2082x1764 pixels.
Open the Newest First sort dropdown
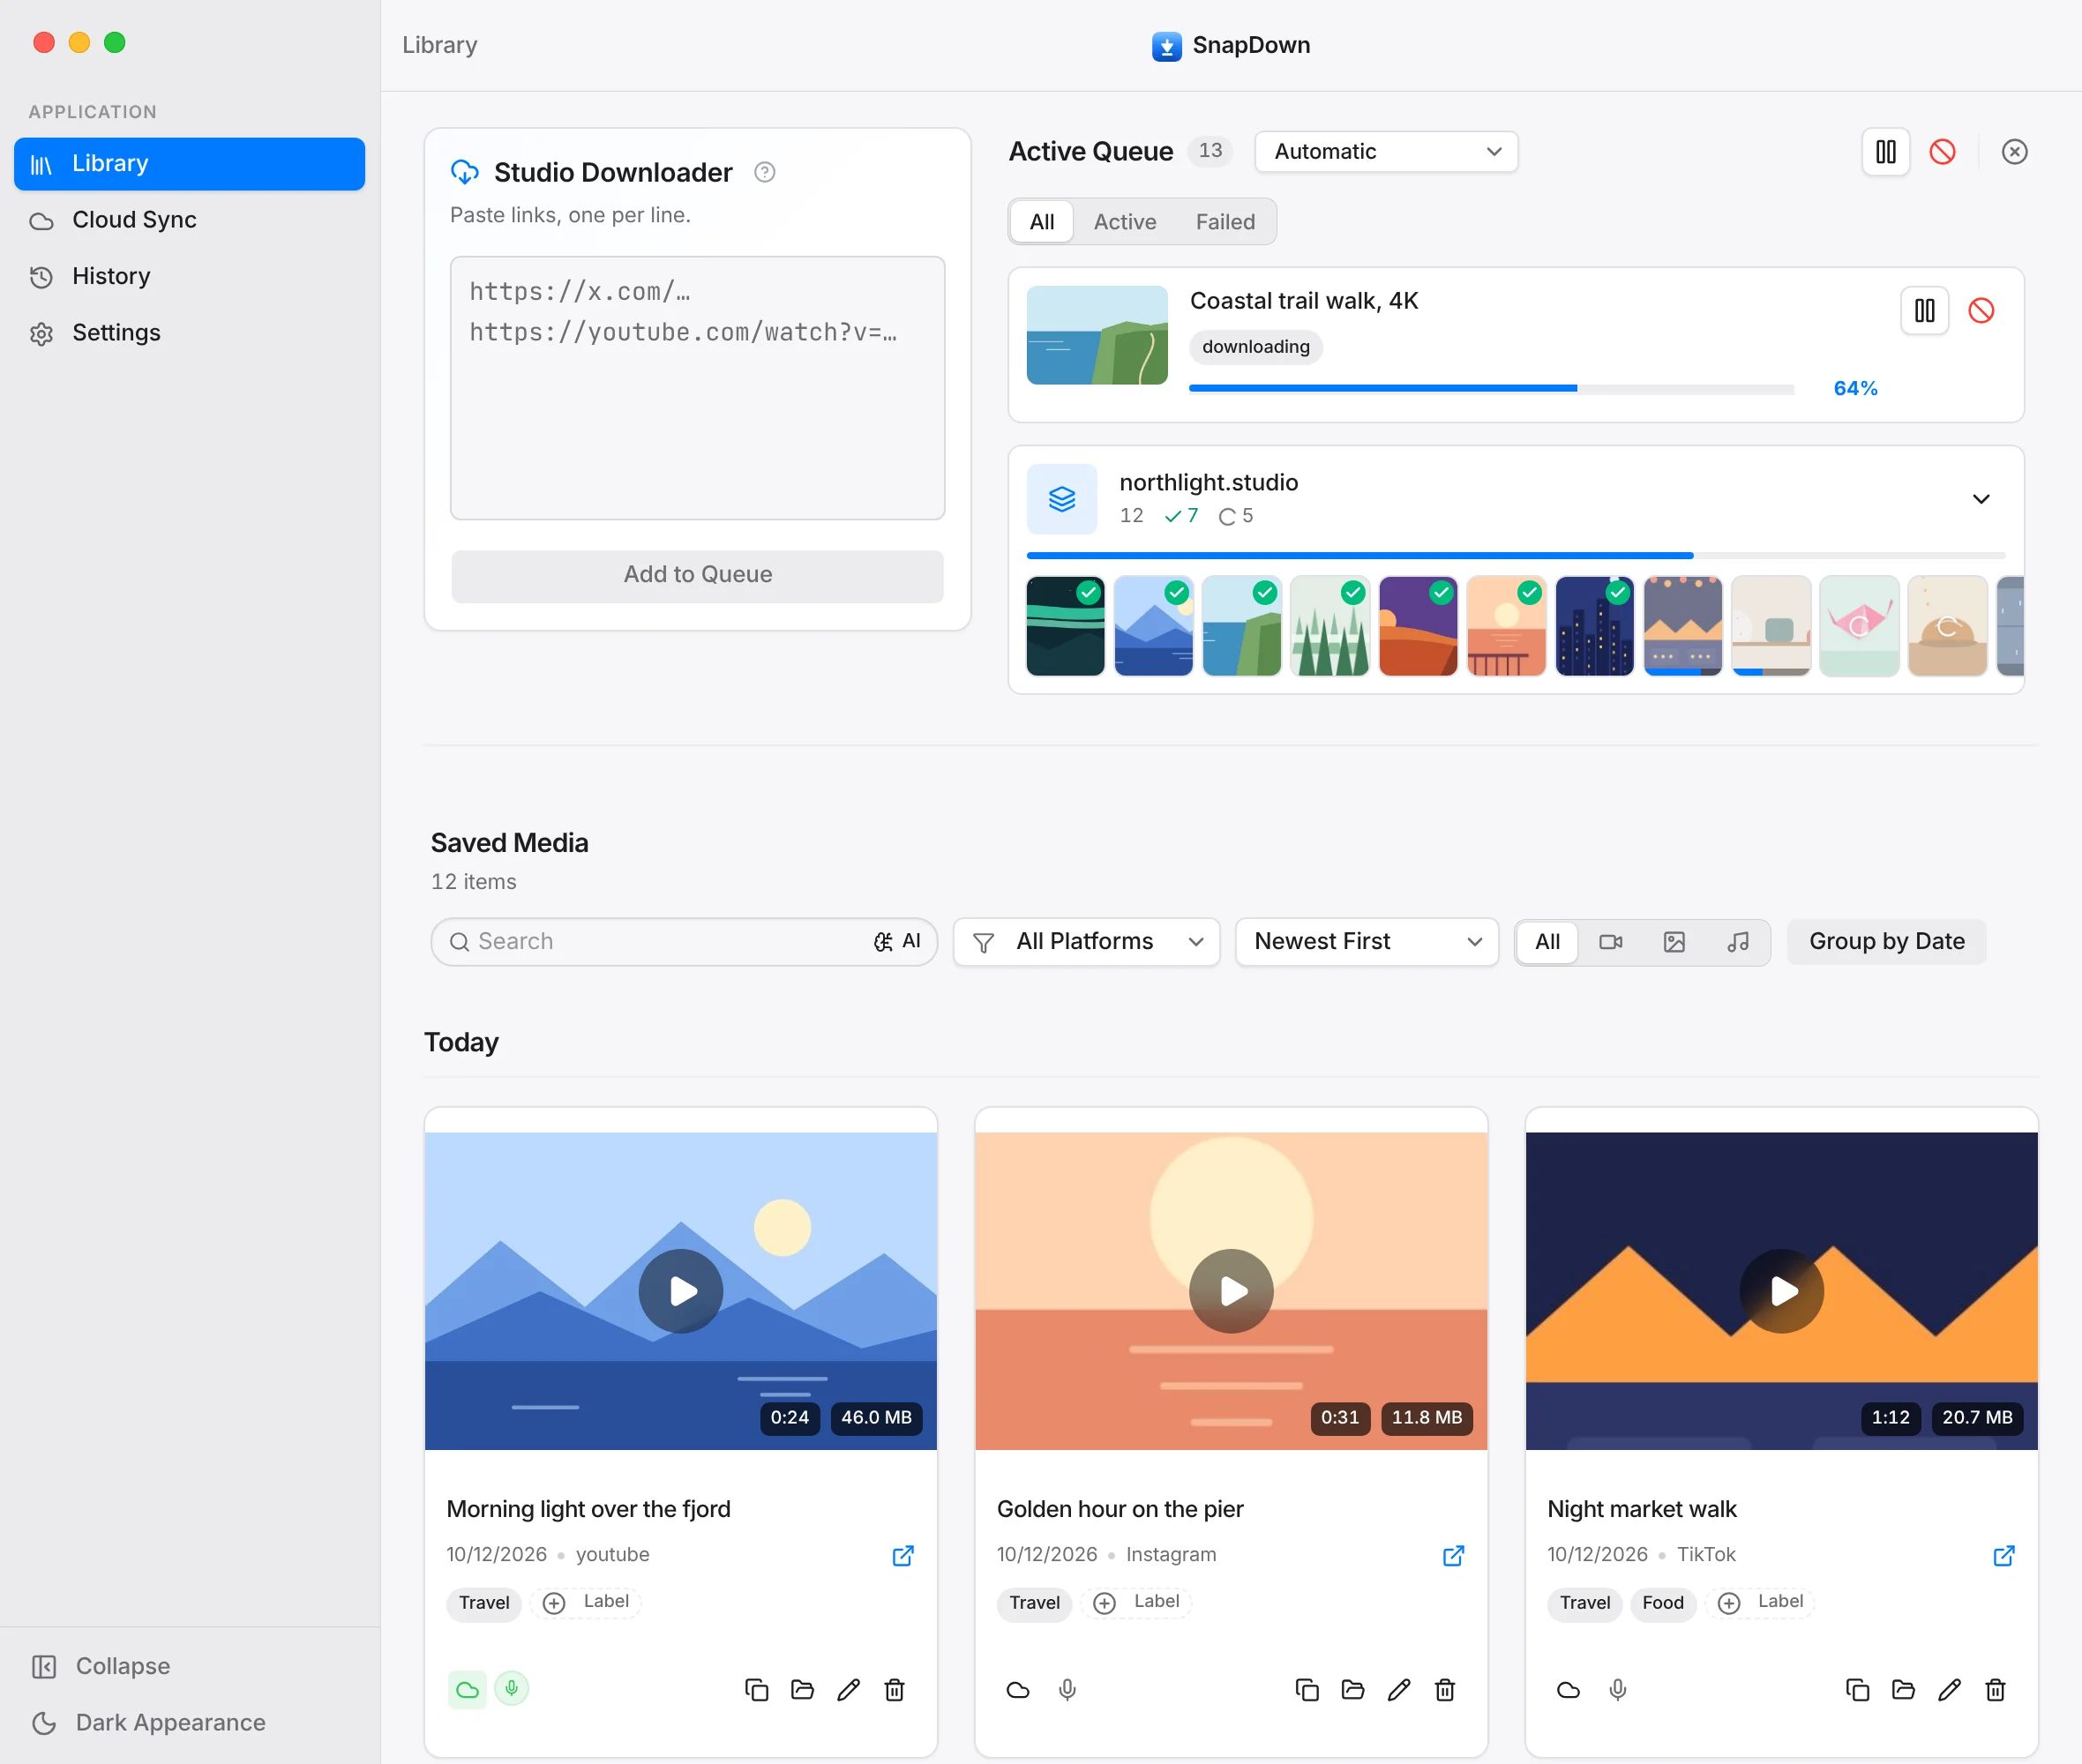coord(1366,942)
